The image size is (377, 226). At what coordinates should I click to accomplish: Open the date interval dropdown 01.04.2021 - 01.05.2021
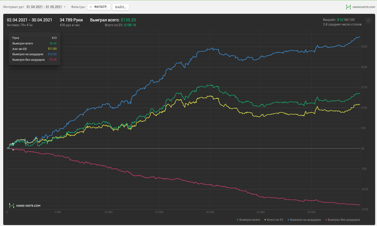[x=46, y=7]
